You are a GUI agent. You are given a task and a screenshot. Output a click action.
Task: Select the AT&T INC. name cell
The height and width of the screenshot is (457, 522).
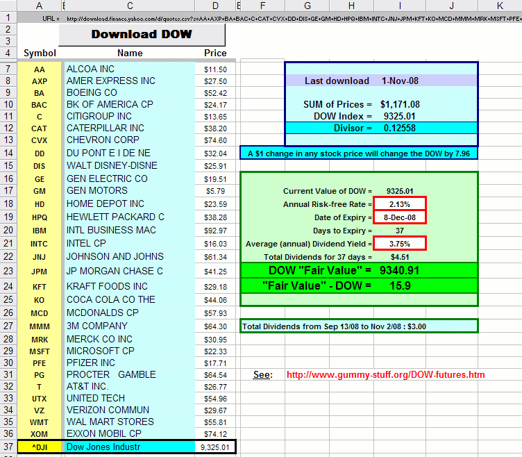coord(130,386)
